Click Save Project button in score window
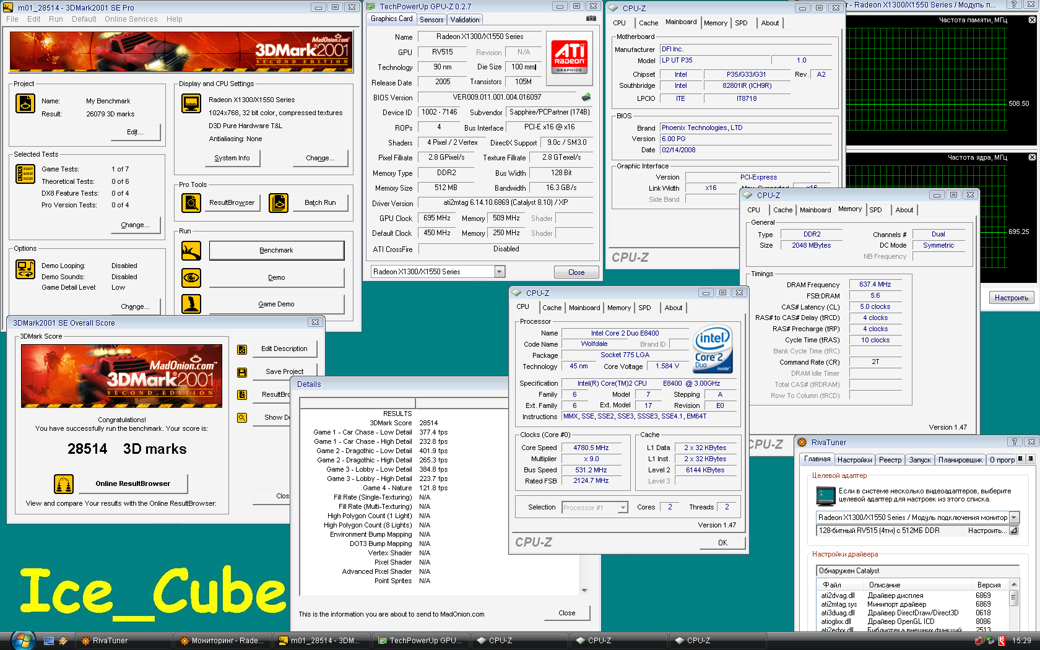Viewport: 1040px width, 650px height. [x=284, y=372]
